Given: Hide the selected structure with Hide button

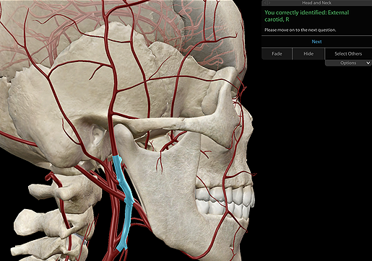Looking at the screenshot, I should tap(308, 53).
